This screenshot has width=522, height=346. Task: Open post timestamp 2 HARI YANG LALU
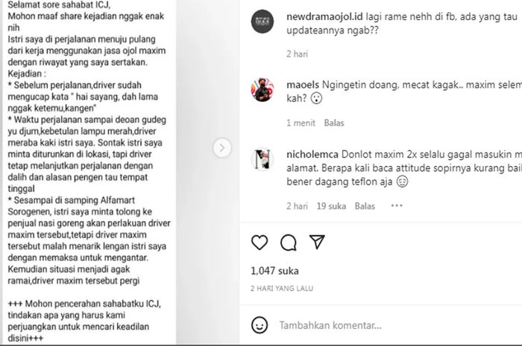coord(282,289)
